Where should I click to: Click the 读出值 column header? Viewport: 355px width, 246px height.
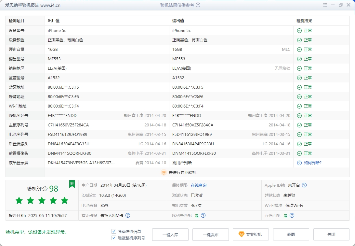pyautogui.click(x=178, y=21)
